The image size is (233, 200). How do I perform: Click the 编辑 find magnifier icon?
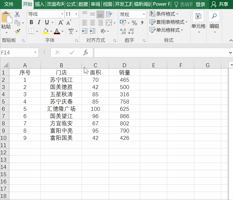[x=214, y=16]
